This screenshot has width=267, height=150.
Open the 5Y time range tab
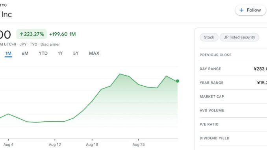click(x=76, y=54)
